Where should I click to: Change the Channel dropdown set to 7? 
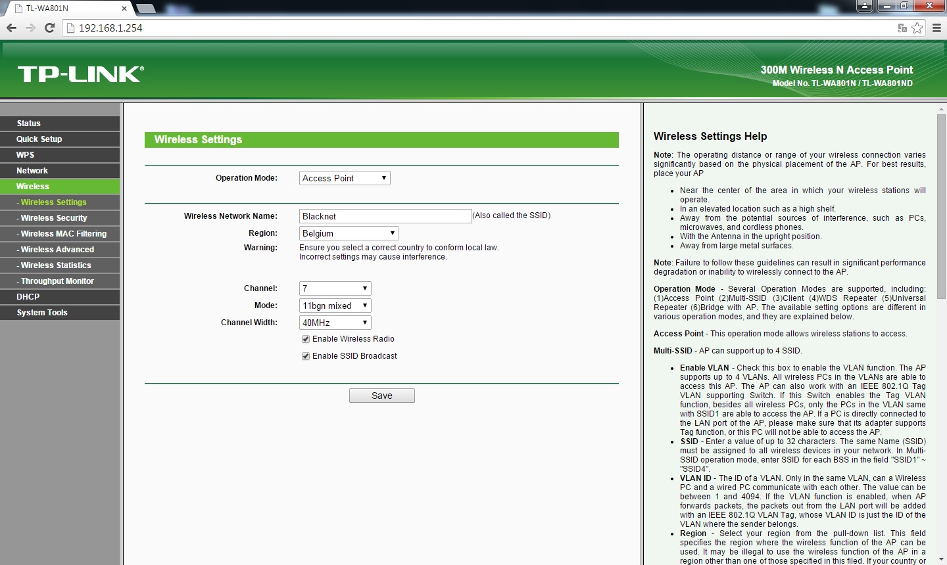pyautogui.click(x=335, y=288)
